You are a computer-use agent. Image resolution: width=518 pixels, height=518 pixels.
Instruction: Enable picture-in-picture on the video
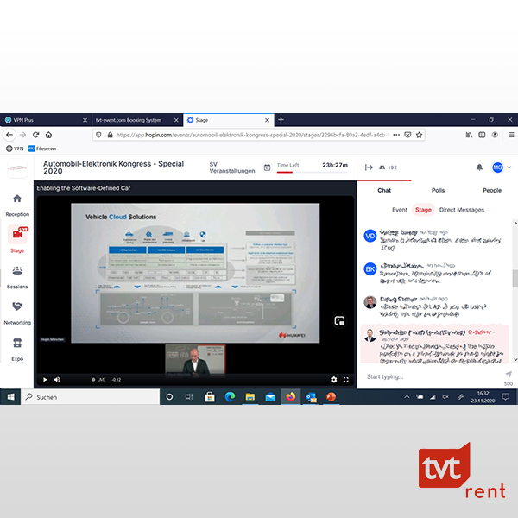click(339, 320)
